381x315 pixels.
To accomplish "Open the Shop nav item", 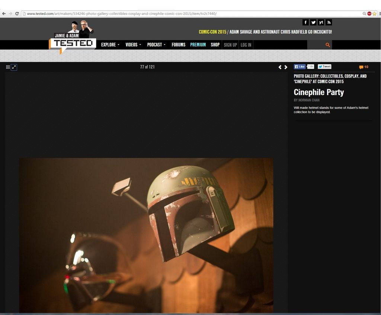I will tap(215, 45).
